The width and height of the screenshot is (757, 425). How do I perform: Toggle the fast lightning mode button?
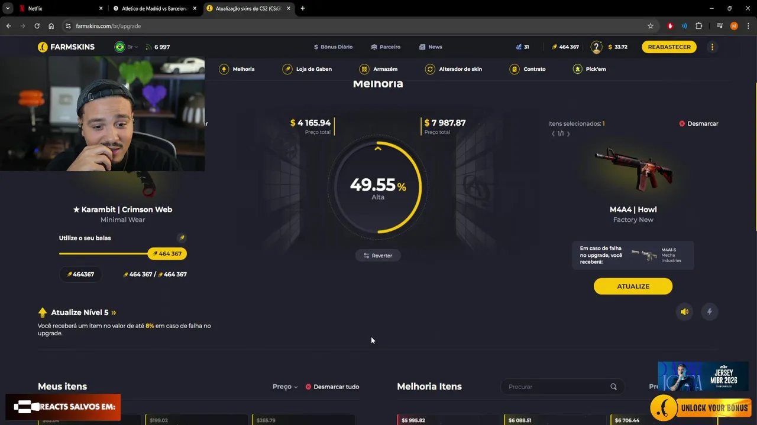click(x=710, y=312)
